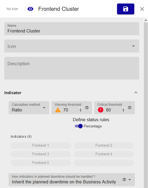Click the Warning threshold stepper arrows
Screen dimensions: 148x188
coord(81,110)
